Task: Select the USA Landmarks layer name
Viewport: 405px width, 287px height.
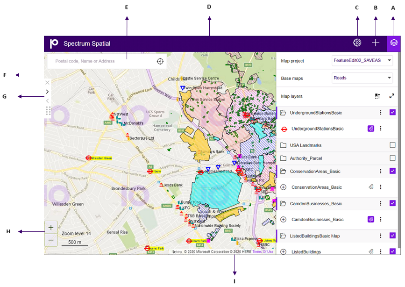Action: pos(306,145)
